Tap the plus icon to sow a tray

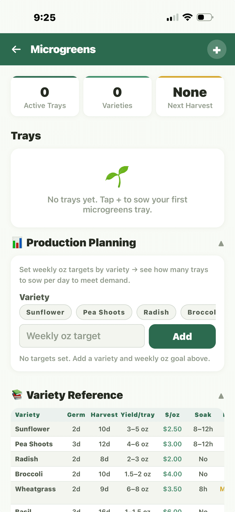[217, 49]
